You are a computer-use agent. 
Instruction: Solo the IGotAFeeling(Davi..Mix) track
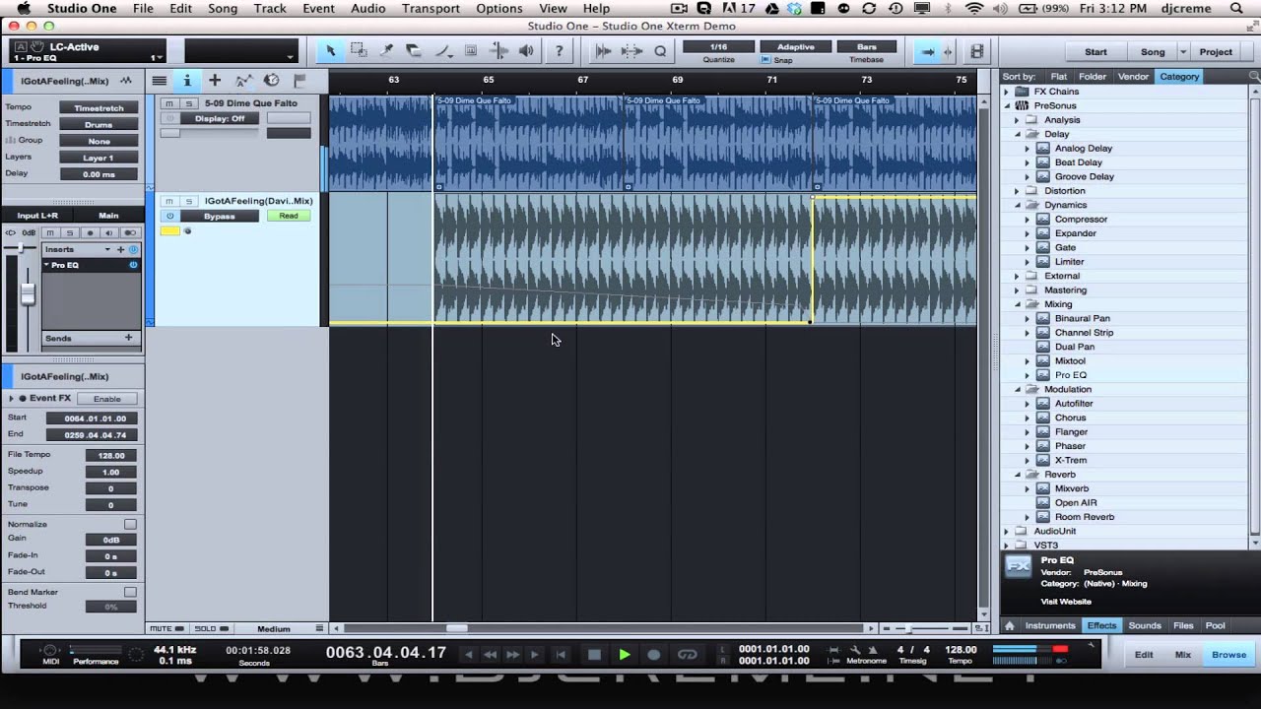[x=189, y=201]
